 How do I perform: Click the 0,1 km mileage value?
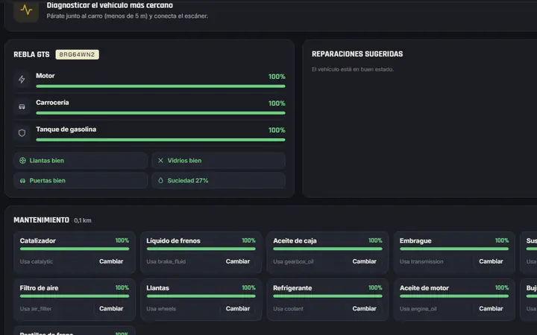click(83, 220)
